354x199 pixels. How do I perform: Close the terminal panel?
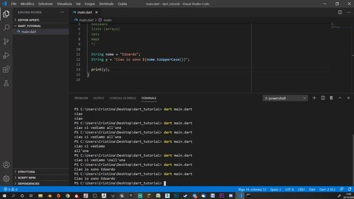(x=348, y=98)
